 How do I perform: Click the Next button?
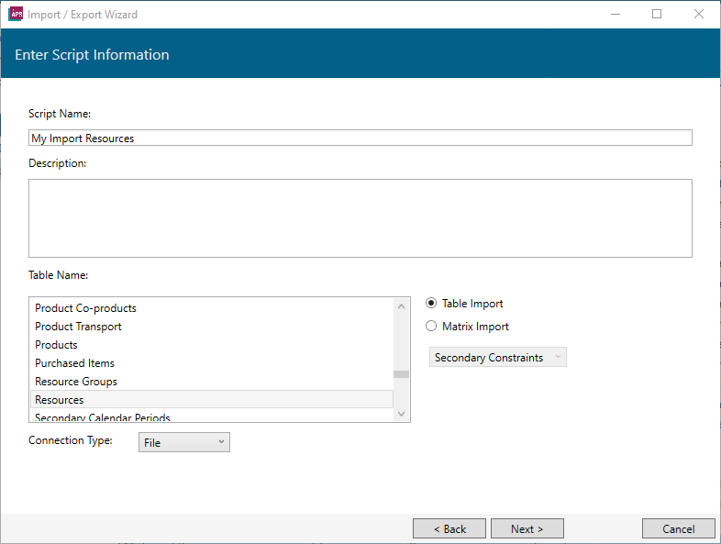[x=527, y=529]
